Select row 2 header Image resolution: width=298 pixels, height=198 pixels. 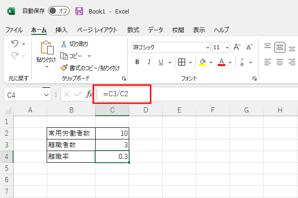click(x=7, y=133)
